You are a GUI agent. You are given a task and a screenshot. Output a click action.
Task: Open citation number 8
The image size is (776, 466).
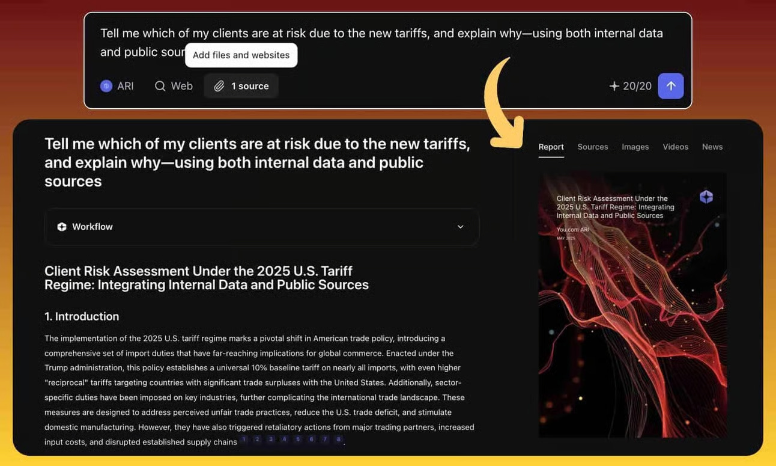tap(339, 440)
